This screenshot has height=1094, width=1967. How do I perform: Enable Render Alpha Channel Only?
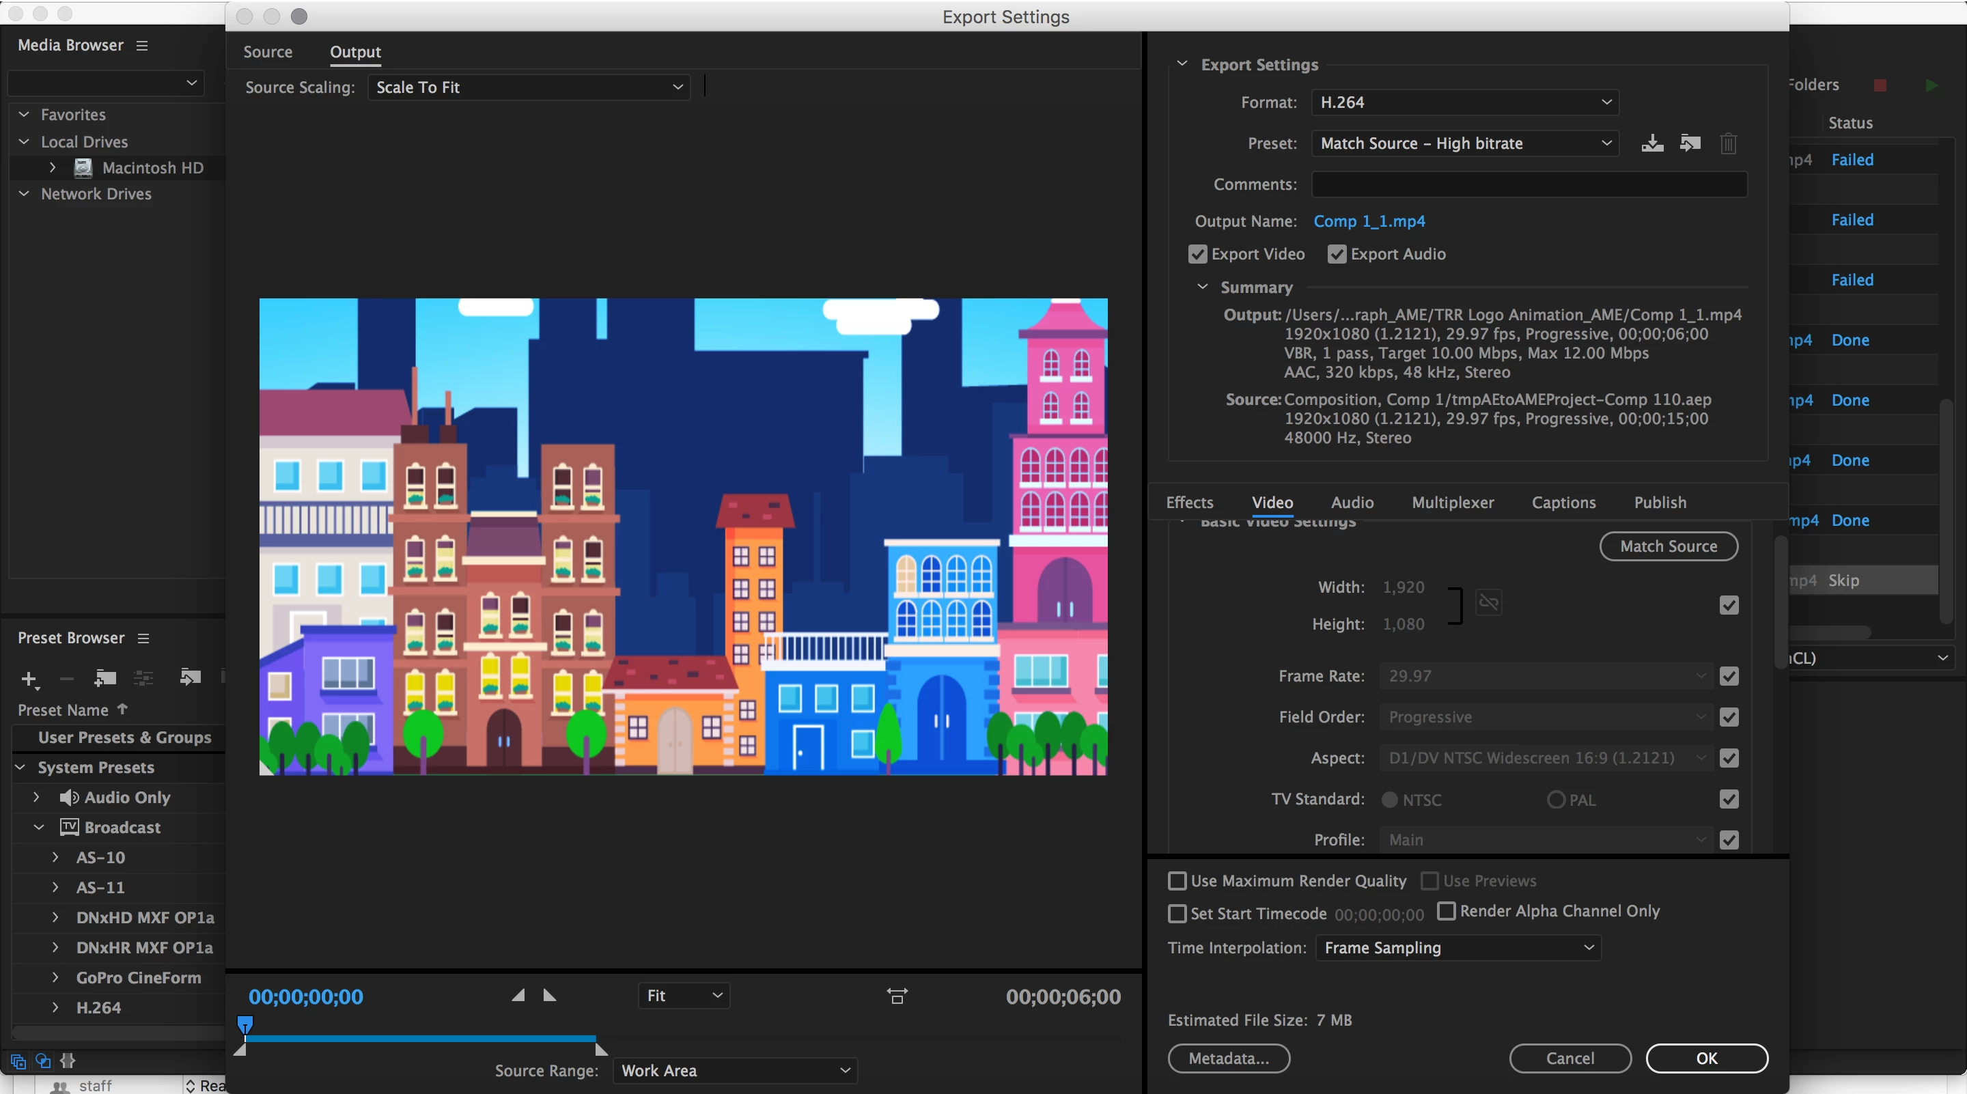point(1447,911)
